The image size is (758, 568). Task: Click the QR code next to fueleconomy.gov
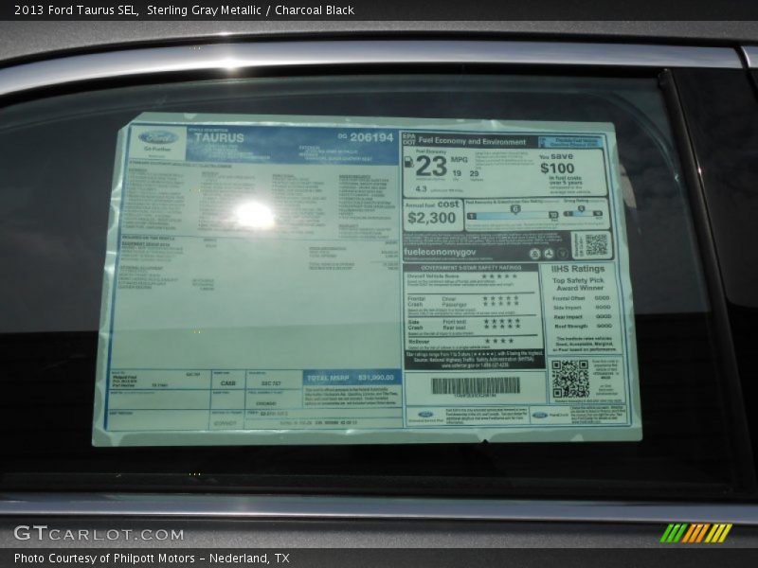tap(596, 245)
